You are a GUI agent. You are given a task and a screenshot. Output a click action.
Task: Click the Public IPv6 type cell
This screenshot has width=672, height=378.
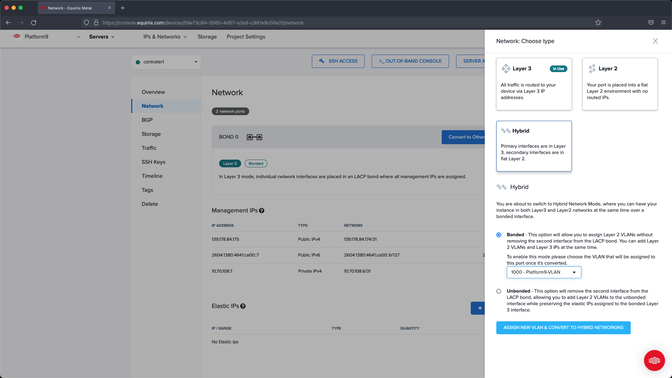point(309,255)
